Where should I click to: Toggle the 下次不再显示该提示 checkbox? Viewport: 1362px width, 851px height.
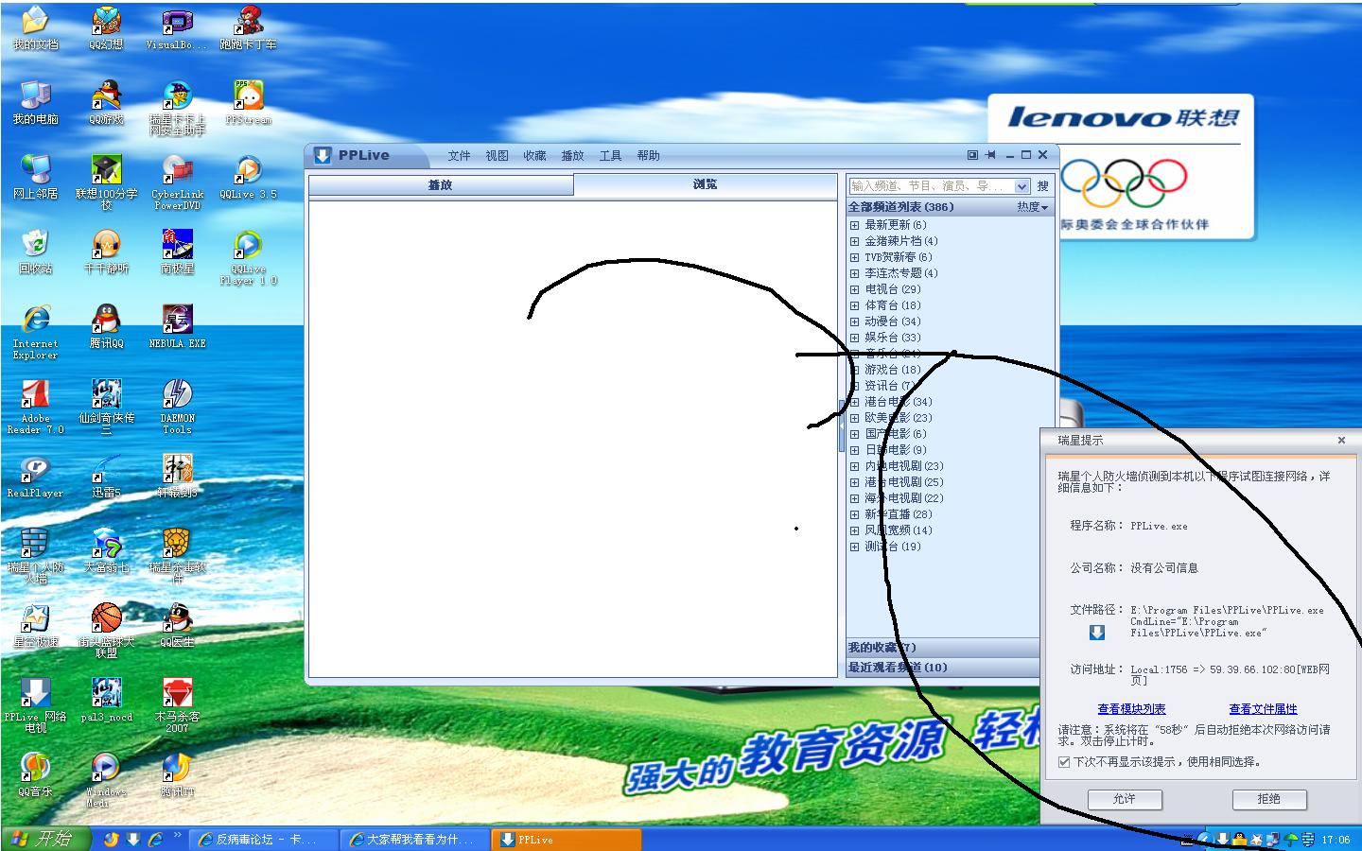coord(1064,761)
